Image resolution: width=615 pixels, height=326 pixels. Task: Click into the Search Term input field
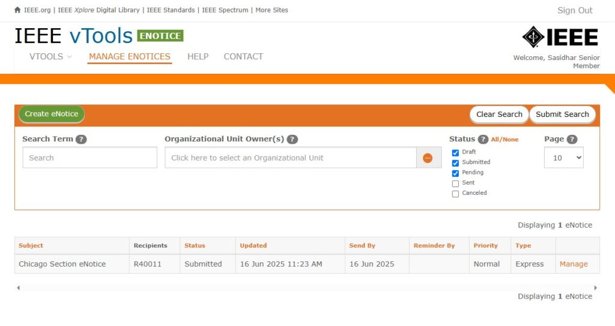pos(90,158)
